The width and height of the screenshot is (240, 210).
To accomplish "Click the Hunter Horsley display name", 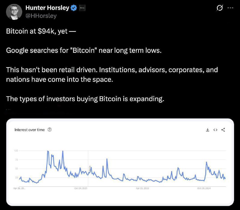I will coord(47,8).
